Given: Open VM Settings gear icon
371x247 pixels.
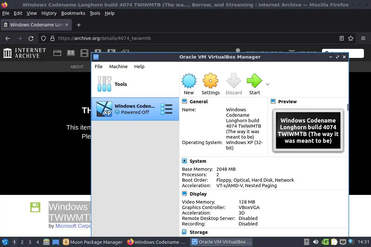Looking at the screenshot, I should point(210,81).
